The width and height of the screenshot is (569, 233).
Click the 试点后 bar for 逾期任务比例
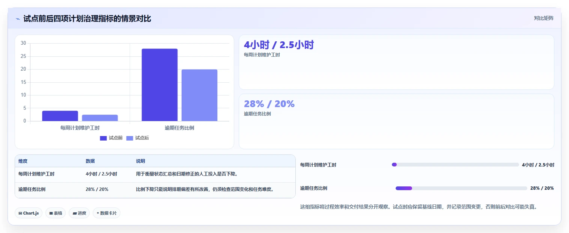[199, 95]
